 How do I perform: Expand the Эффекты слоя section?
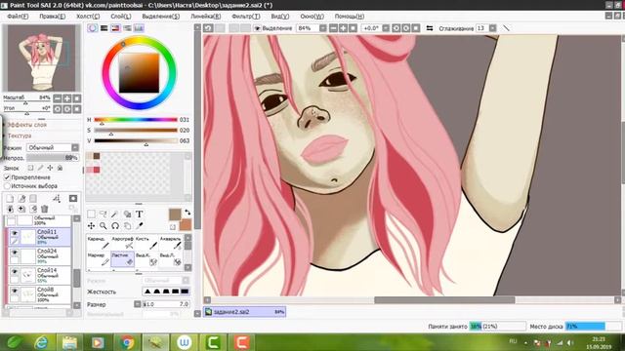[x=26, y=125]
